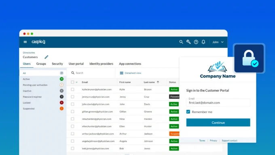Filter users by Locked
The image size is (275, 155).
click(43, 103)
